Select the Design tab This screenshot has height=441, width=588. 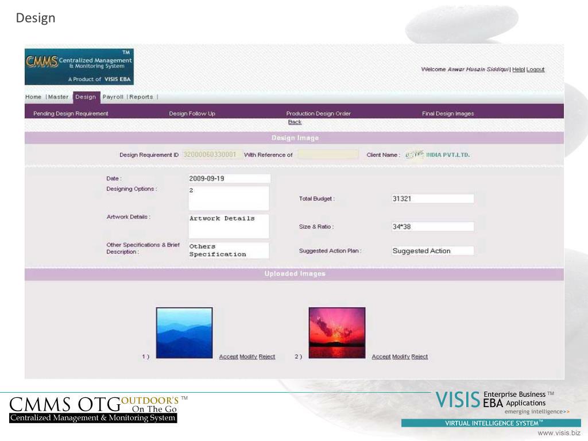tap(86, 96)
